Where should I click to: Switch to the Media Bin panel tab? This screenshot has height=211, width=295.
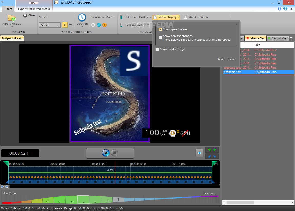[255, 38]
